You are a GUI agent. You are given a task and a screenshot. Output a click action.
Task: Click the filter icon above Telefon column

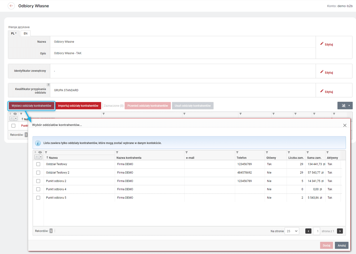[x=237, y=152]
